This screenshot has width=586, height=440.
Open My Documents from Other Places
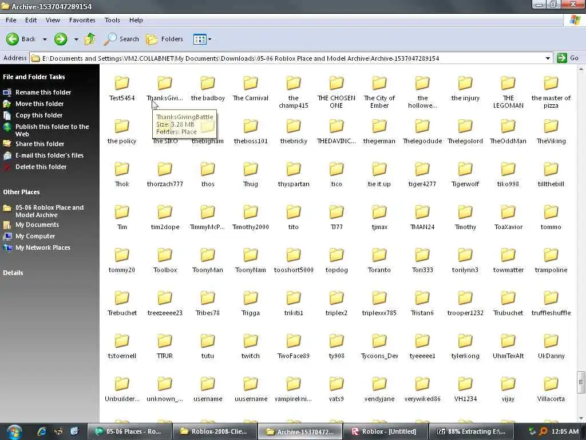[37, 225]
